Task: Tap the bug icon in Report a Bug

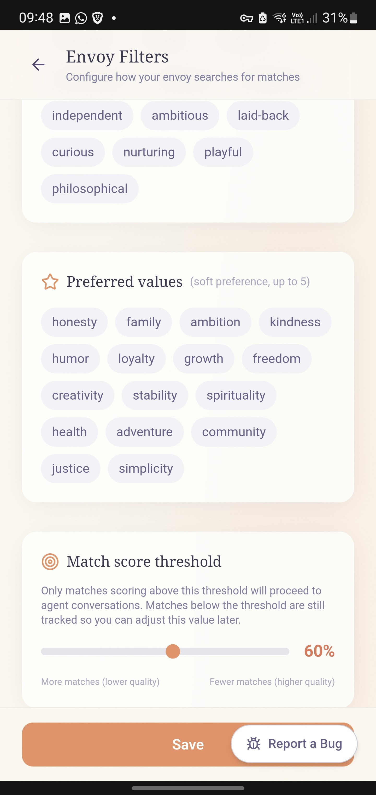Action: click(254, 744)
